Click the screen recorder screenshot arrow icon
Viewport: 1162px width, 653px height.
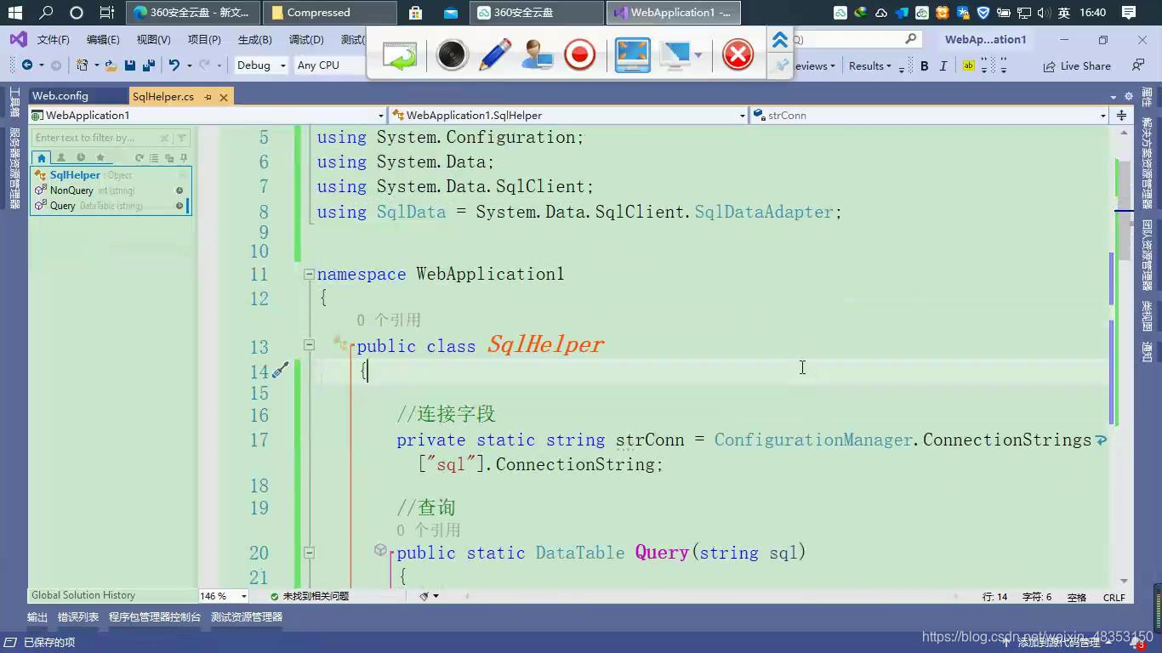click(x=400, y=56)
